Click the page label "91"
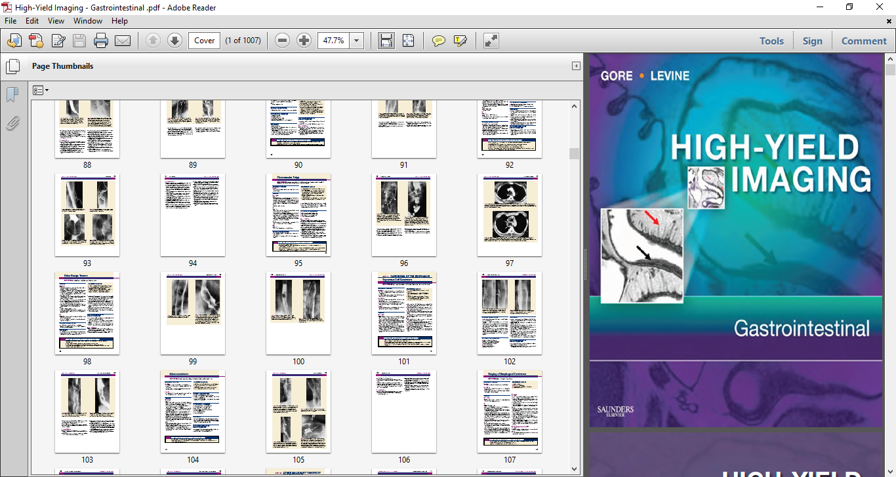The width and height of the screenshot is (896, 477). [404, 165]
